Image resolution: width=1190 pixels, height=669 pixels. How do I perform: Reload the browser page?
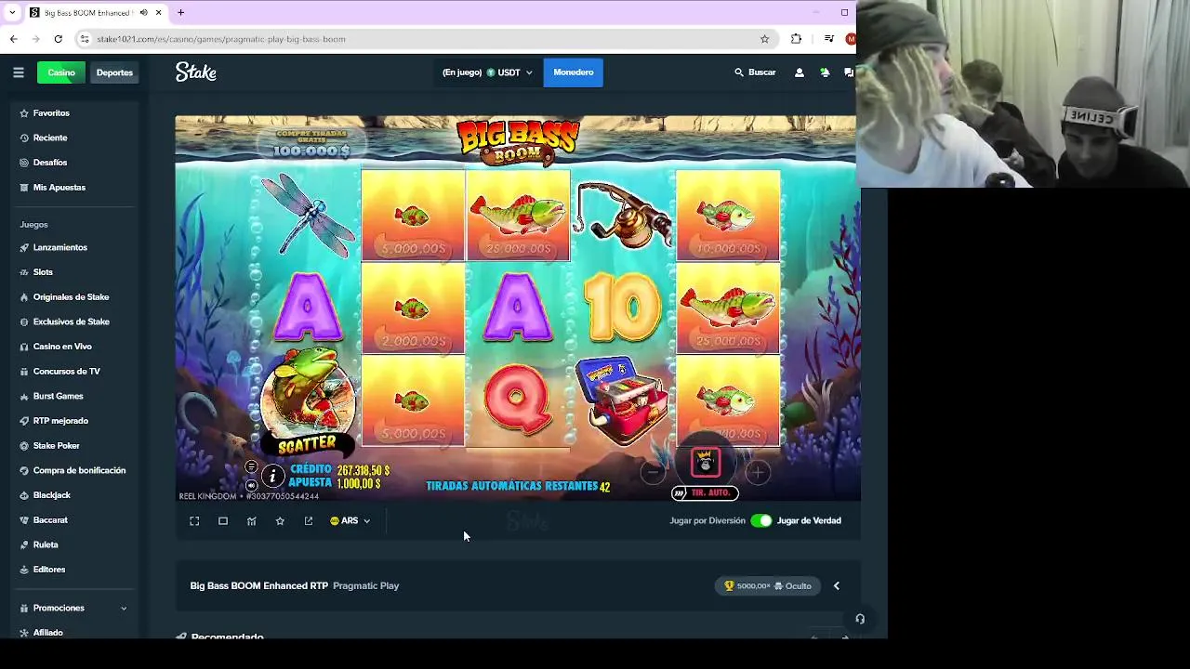[x=58, y=39]
